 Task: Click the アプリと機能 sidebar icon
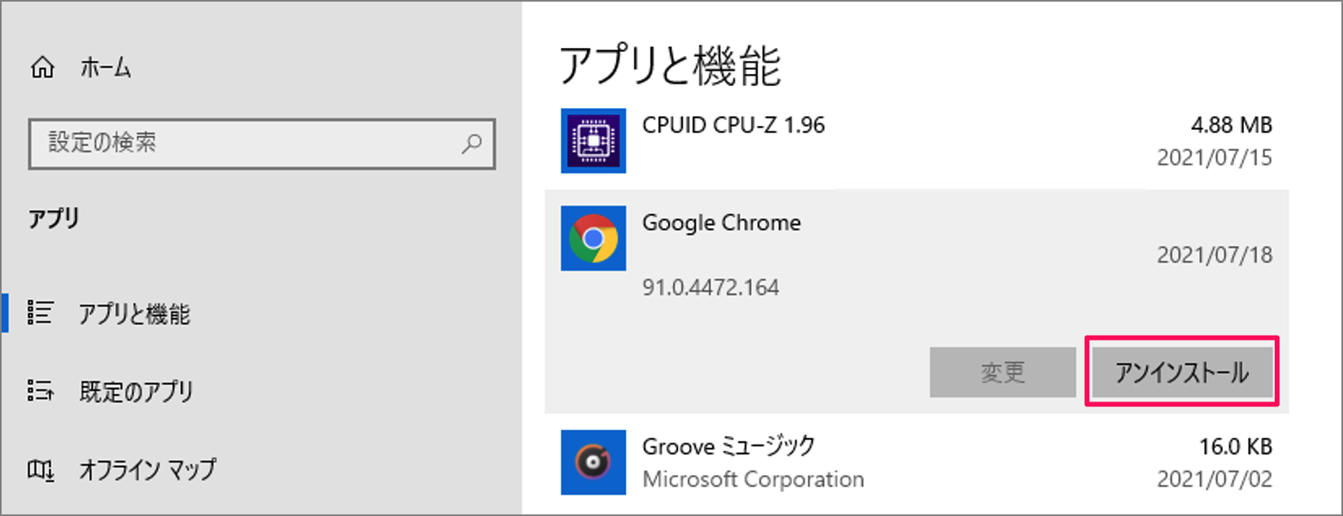pyautogui.click(x=41, y=314)
